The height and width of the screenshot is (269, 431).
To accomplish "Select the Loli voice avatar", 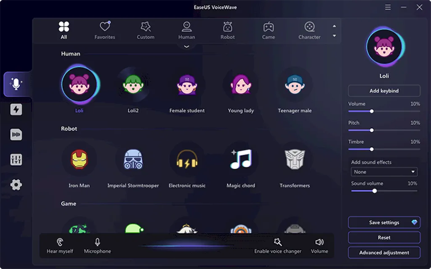I will pyautogui.click(x=79, y=84).
